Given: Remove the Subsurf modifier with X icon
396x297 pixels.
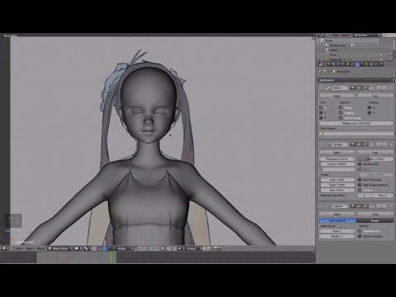Looking at the screenshot, I should coord(391,206).
